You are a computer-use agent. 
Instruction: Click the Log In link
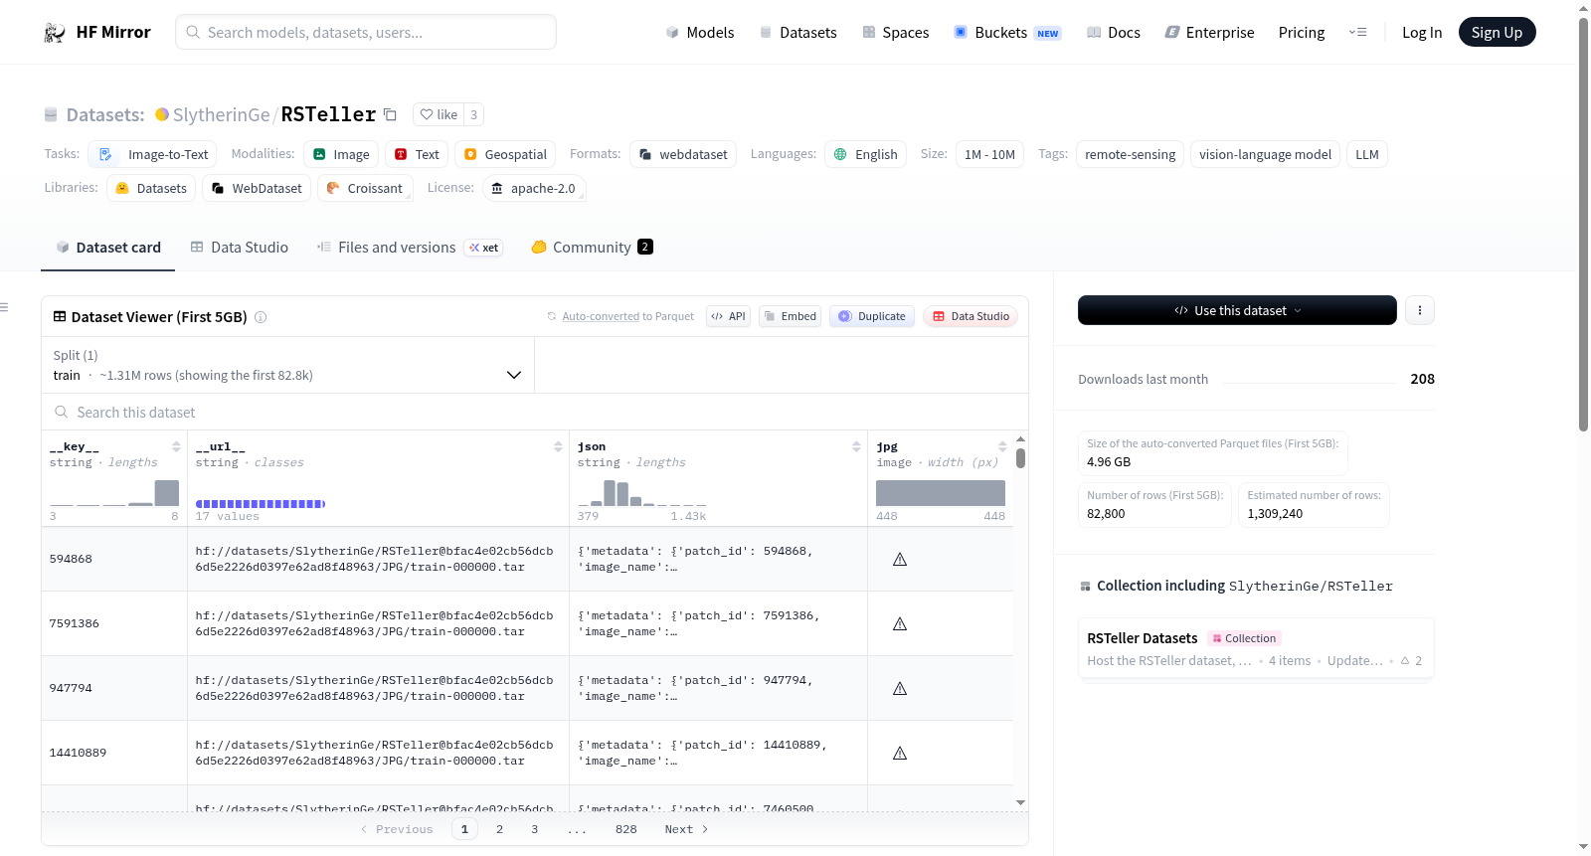[x=1422, y=33]
